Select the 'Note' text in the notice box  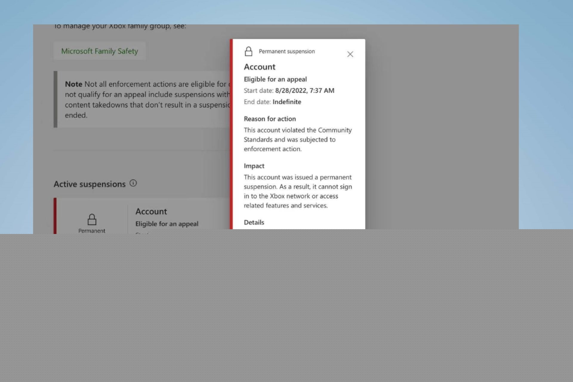(73, 84)
